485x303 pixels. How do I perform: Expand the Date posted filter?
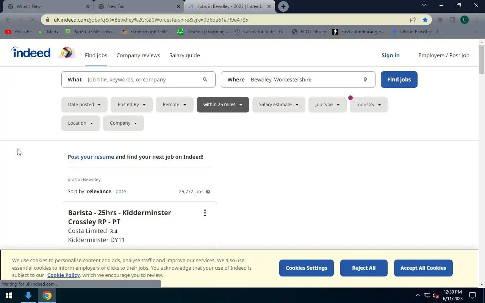click(x=84, y=105)
